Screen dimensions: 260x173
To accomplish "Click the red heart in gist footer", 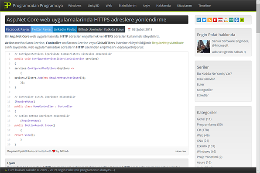I will 54,151.
